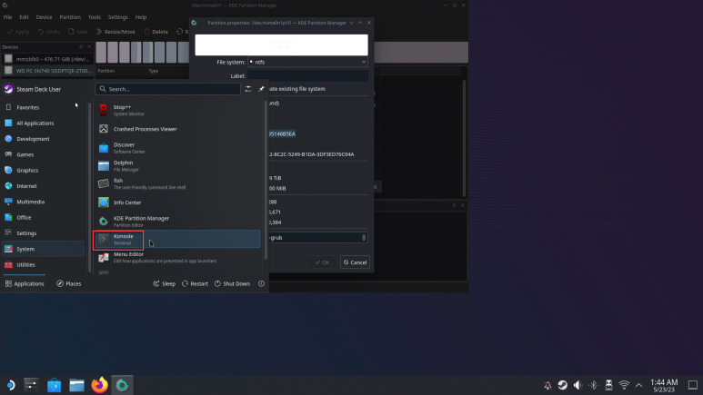The width and height of the screenshot is (703, 395).
Task: Select the Multimedia category
Action: (43, 202)
